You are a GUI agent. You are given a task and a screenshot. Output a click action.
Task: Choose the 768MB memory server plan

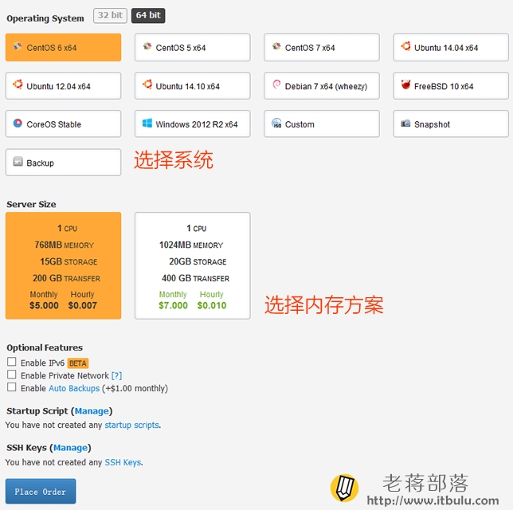tap(63, 265)
